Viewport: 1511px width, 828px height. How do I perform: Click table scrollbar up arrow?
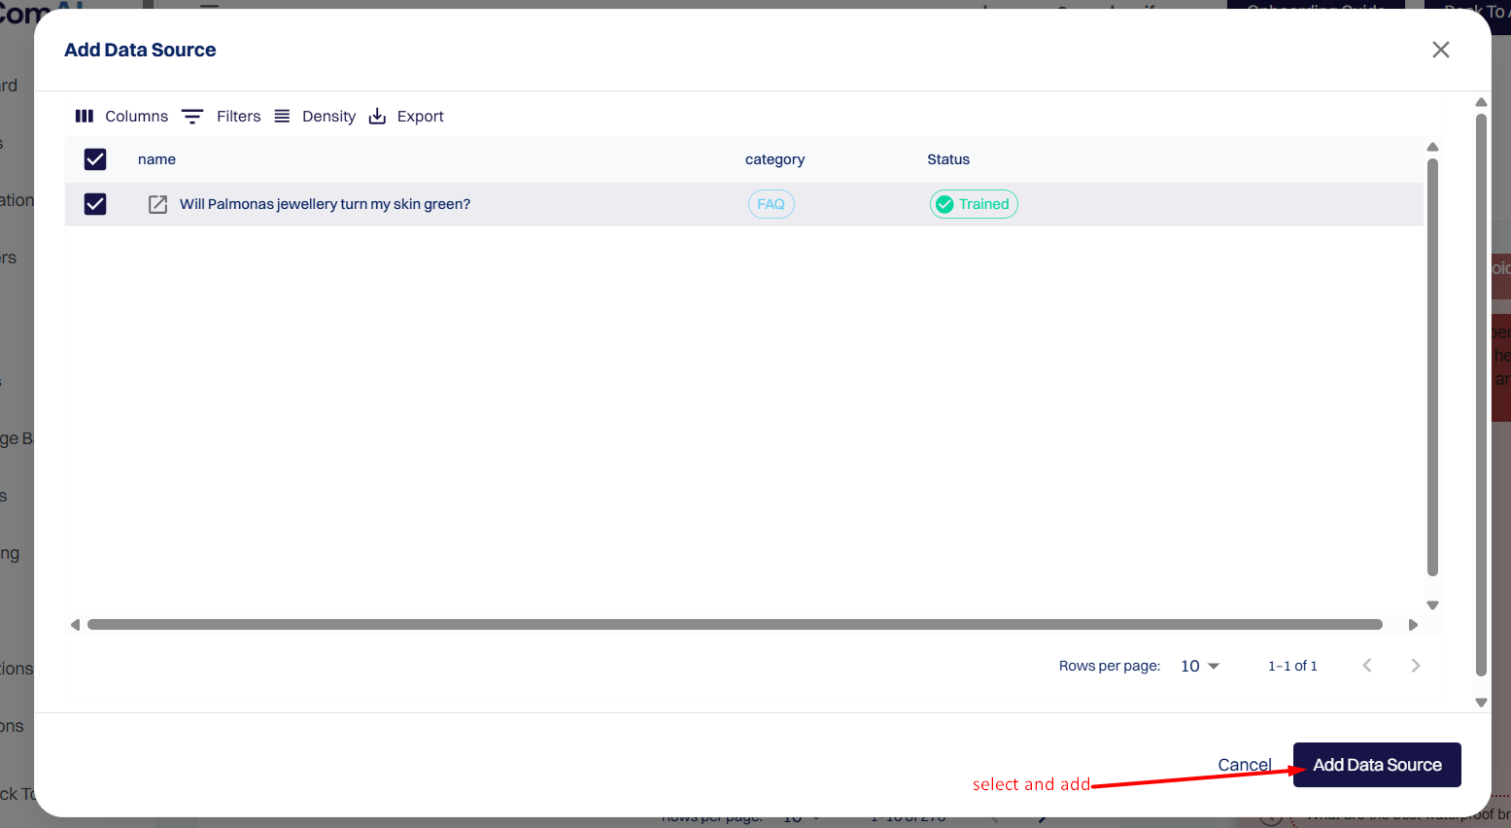point(1432,147)
